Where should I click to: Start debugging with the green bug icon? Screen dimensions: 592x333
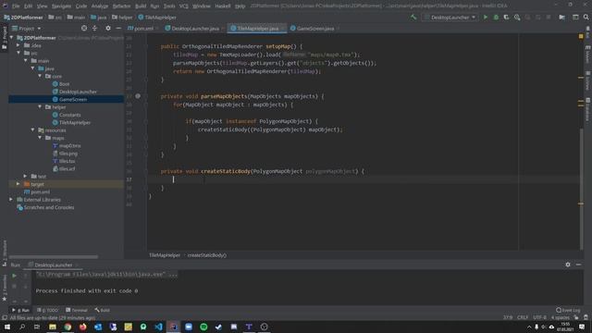tap(496, 18)
